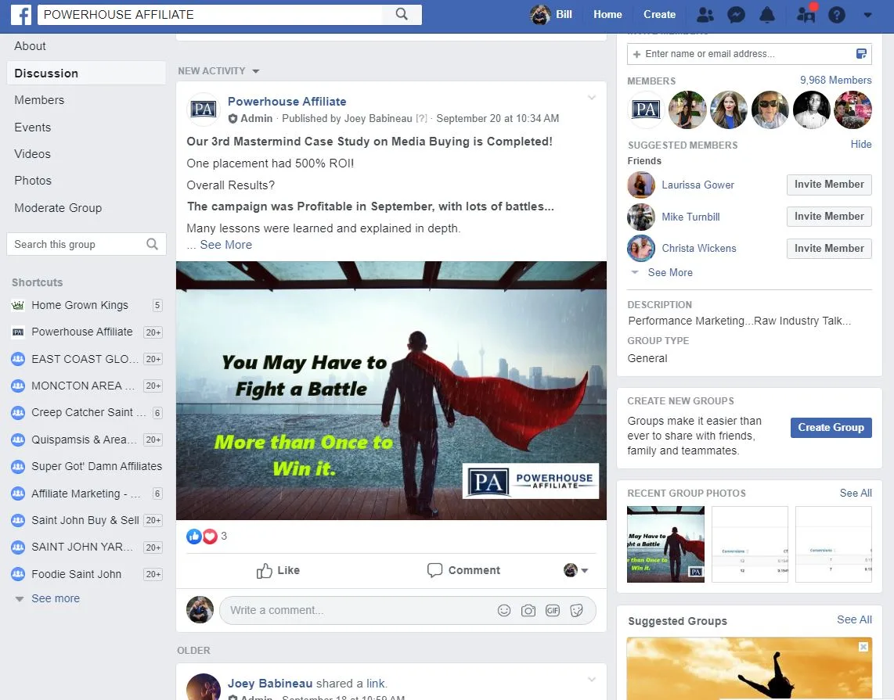
Task: Open the Messenger icon
Action: coord(736,15)
